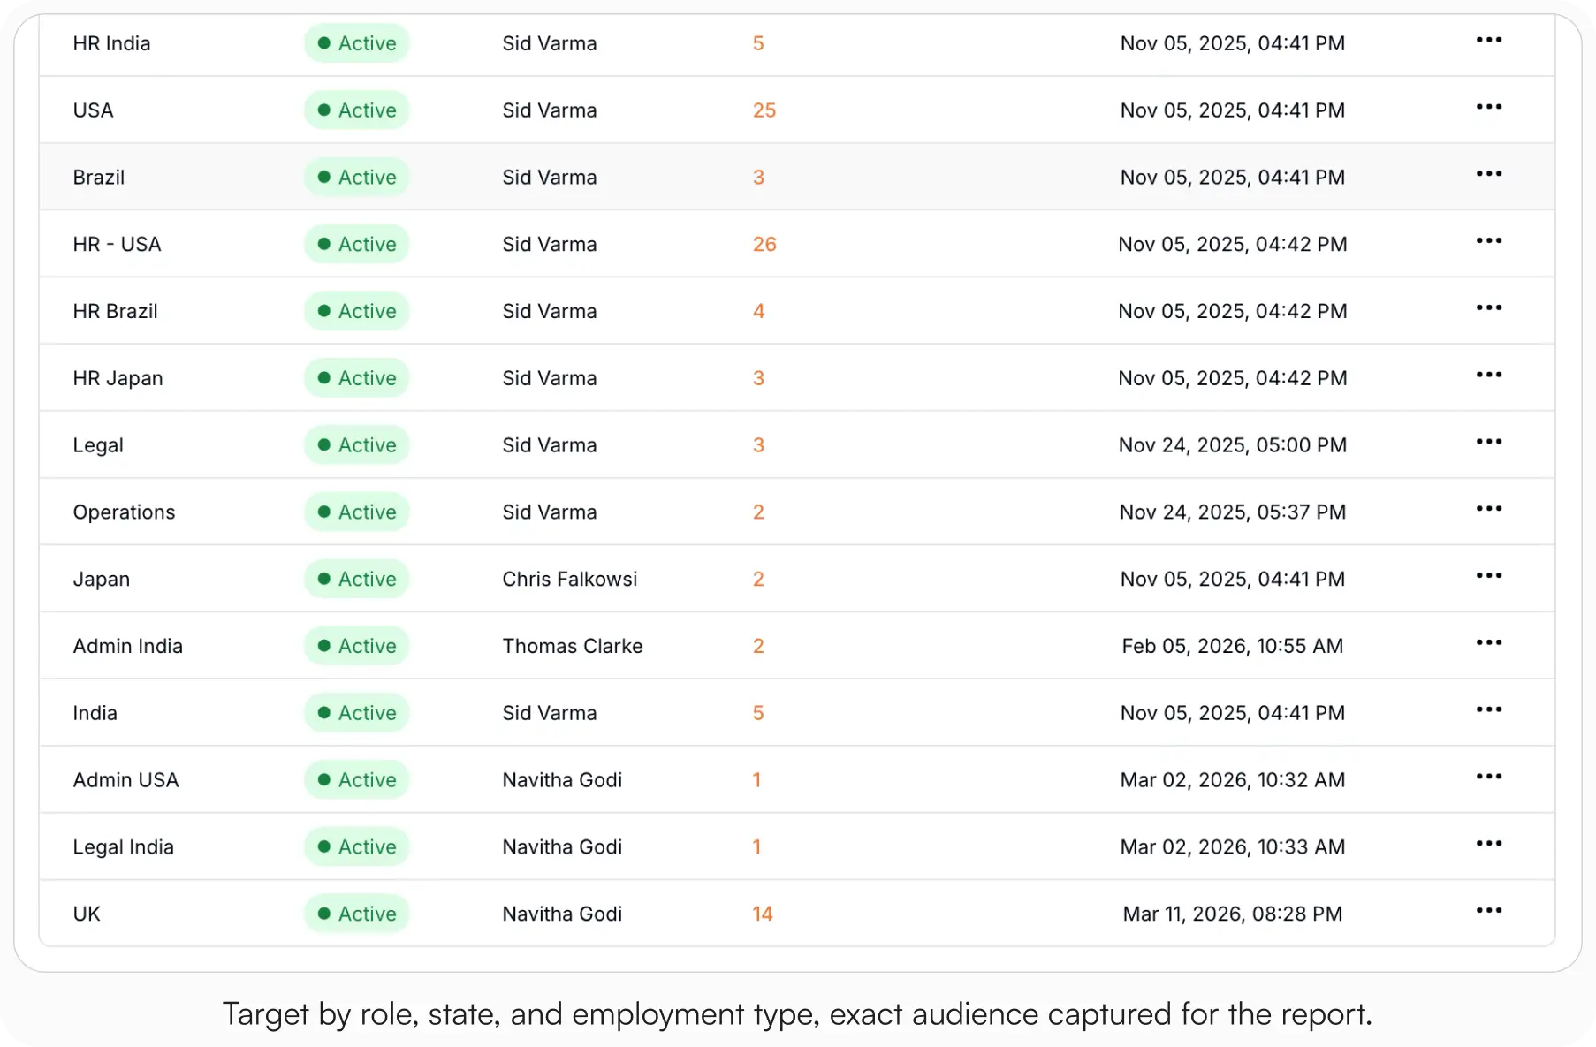Click the date Mar 11, 2026, 08:28 PM
Screen dimensions: 1596x1047
(x=1233, y=914)
